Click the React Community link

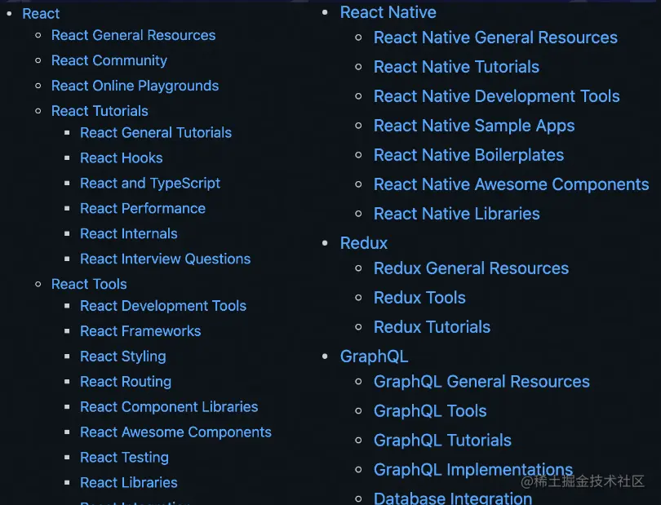[109, 60]
